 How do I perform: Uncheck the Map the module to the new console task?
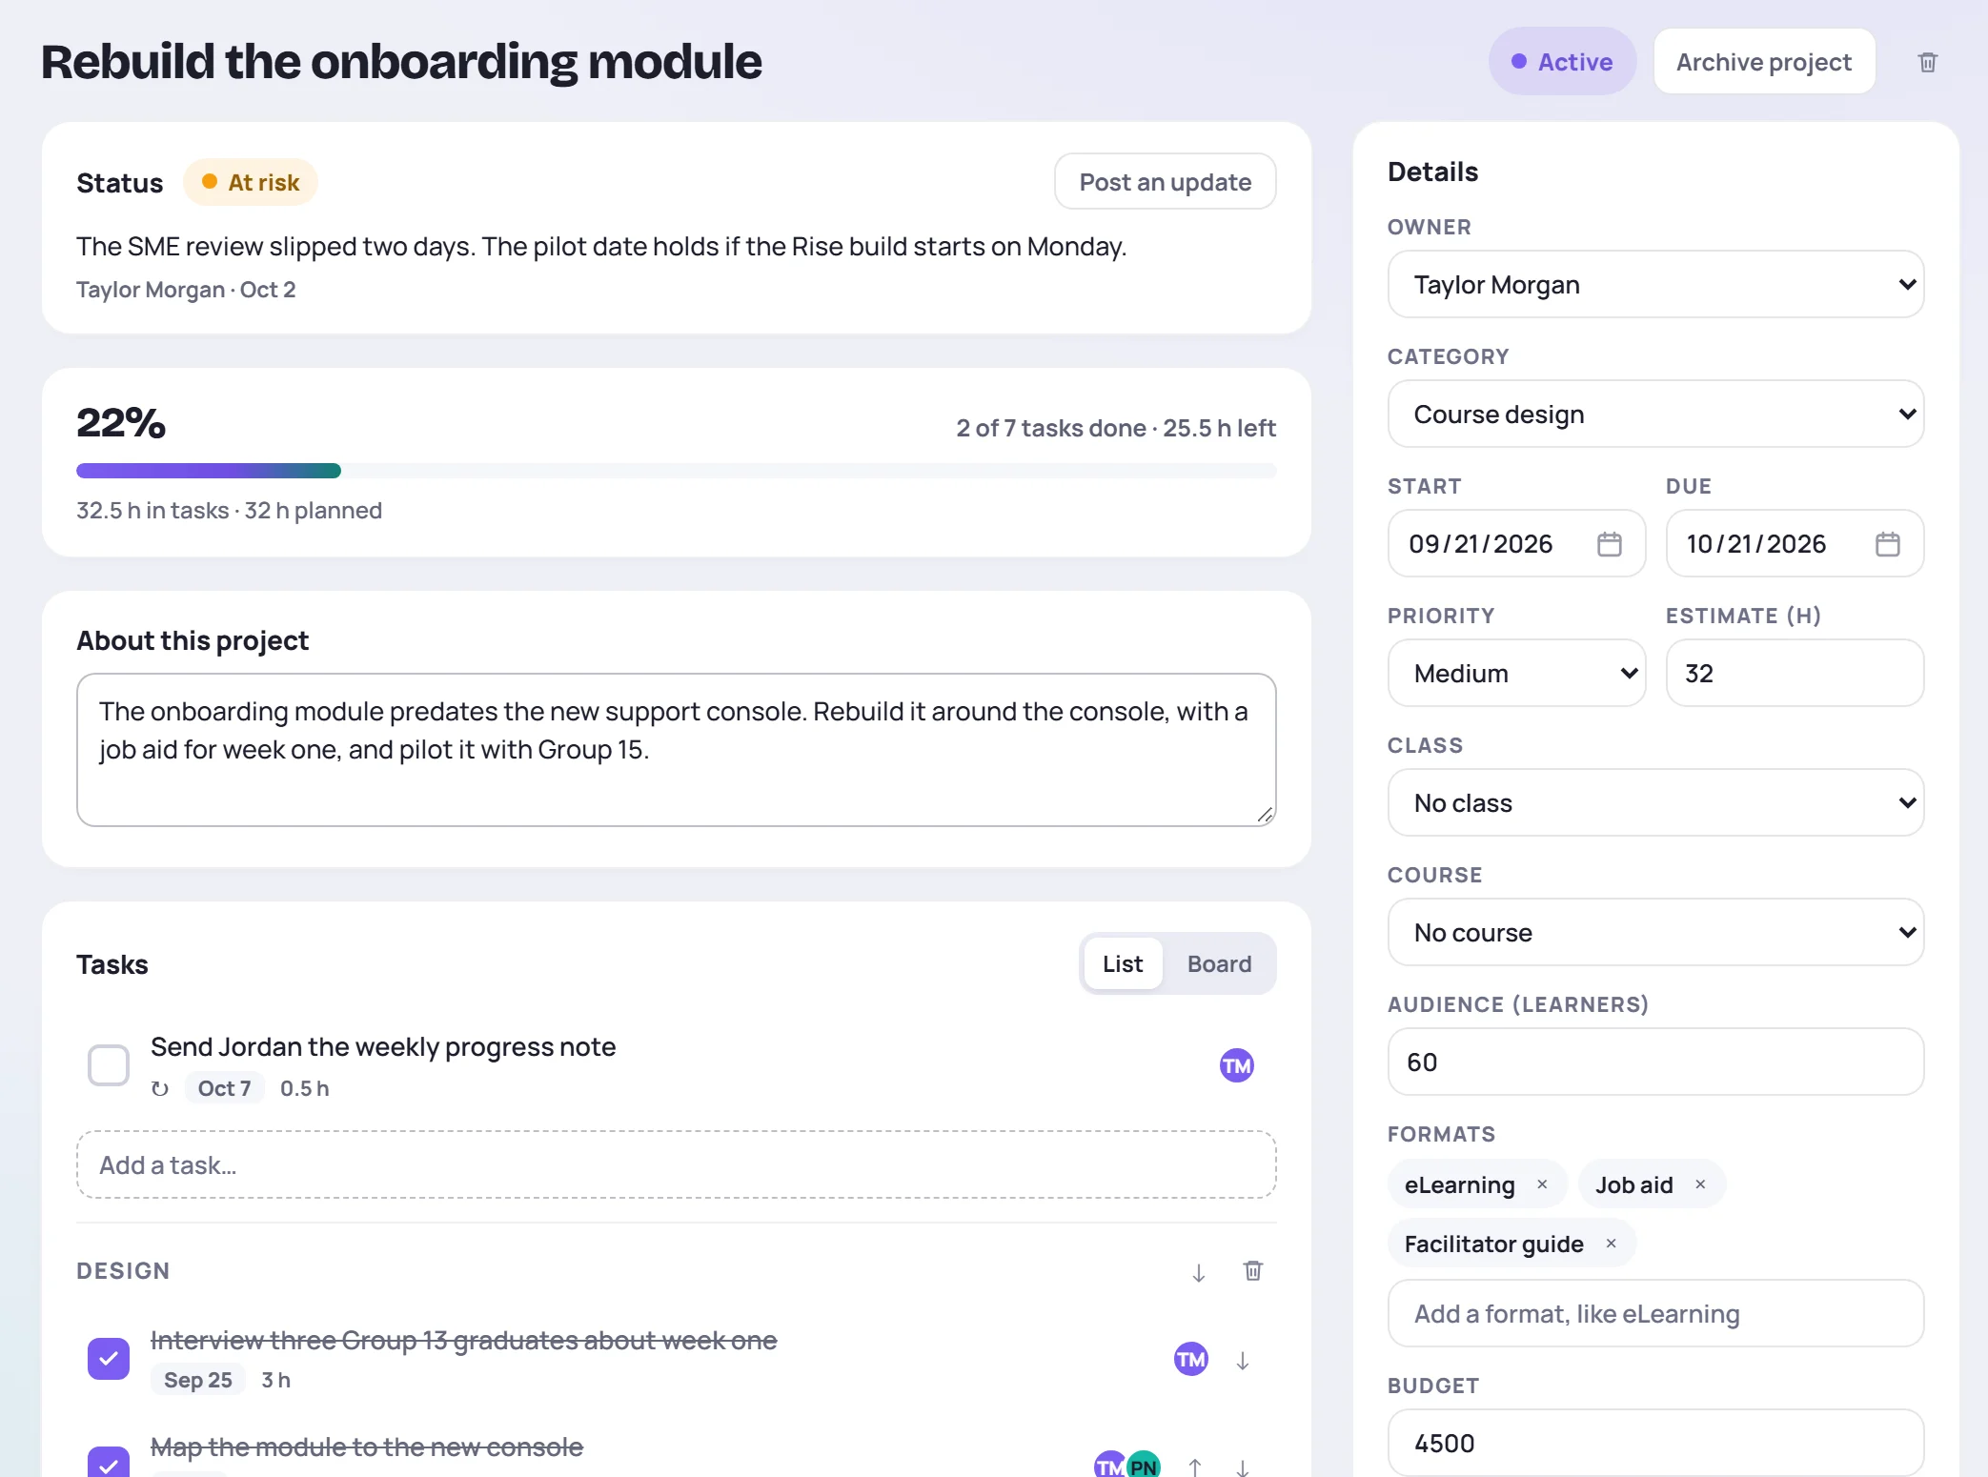[x=109, y=1464]
